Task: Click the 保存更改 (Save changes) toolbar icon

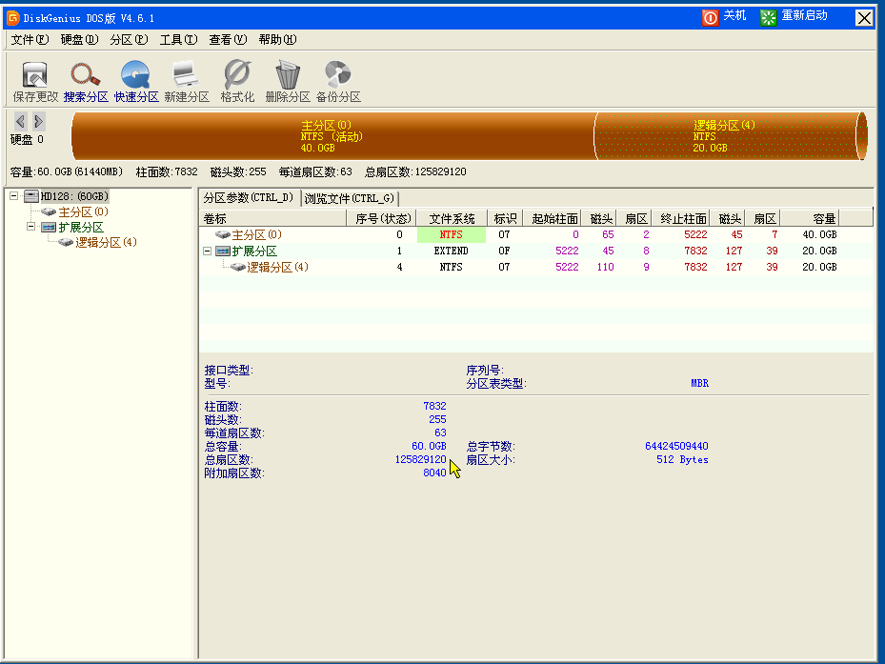Action: [35, 82]
